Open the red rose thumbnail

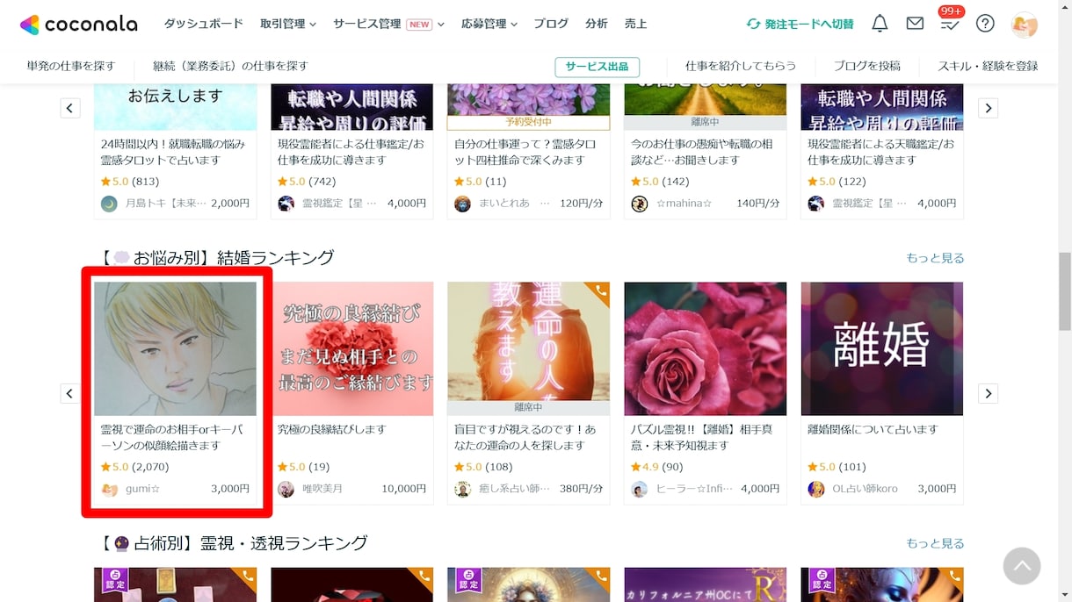click(706, 348)
